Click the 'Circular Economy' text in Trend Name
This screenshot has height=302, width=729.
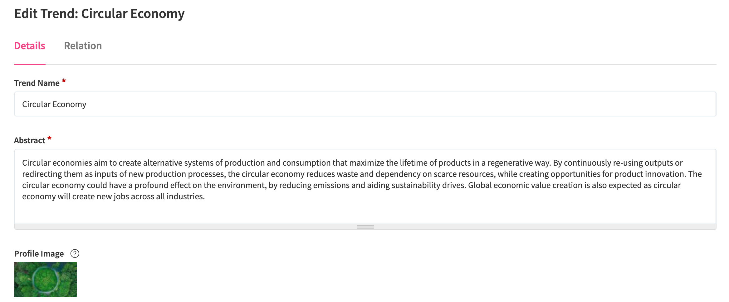click(x=54, y=104)
